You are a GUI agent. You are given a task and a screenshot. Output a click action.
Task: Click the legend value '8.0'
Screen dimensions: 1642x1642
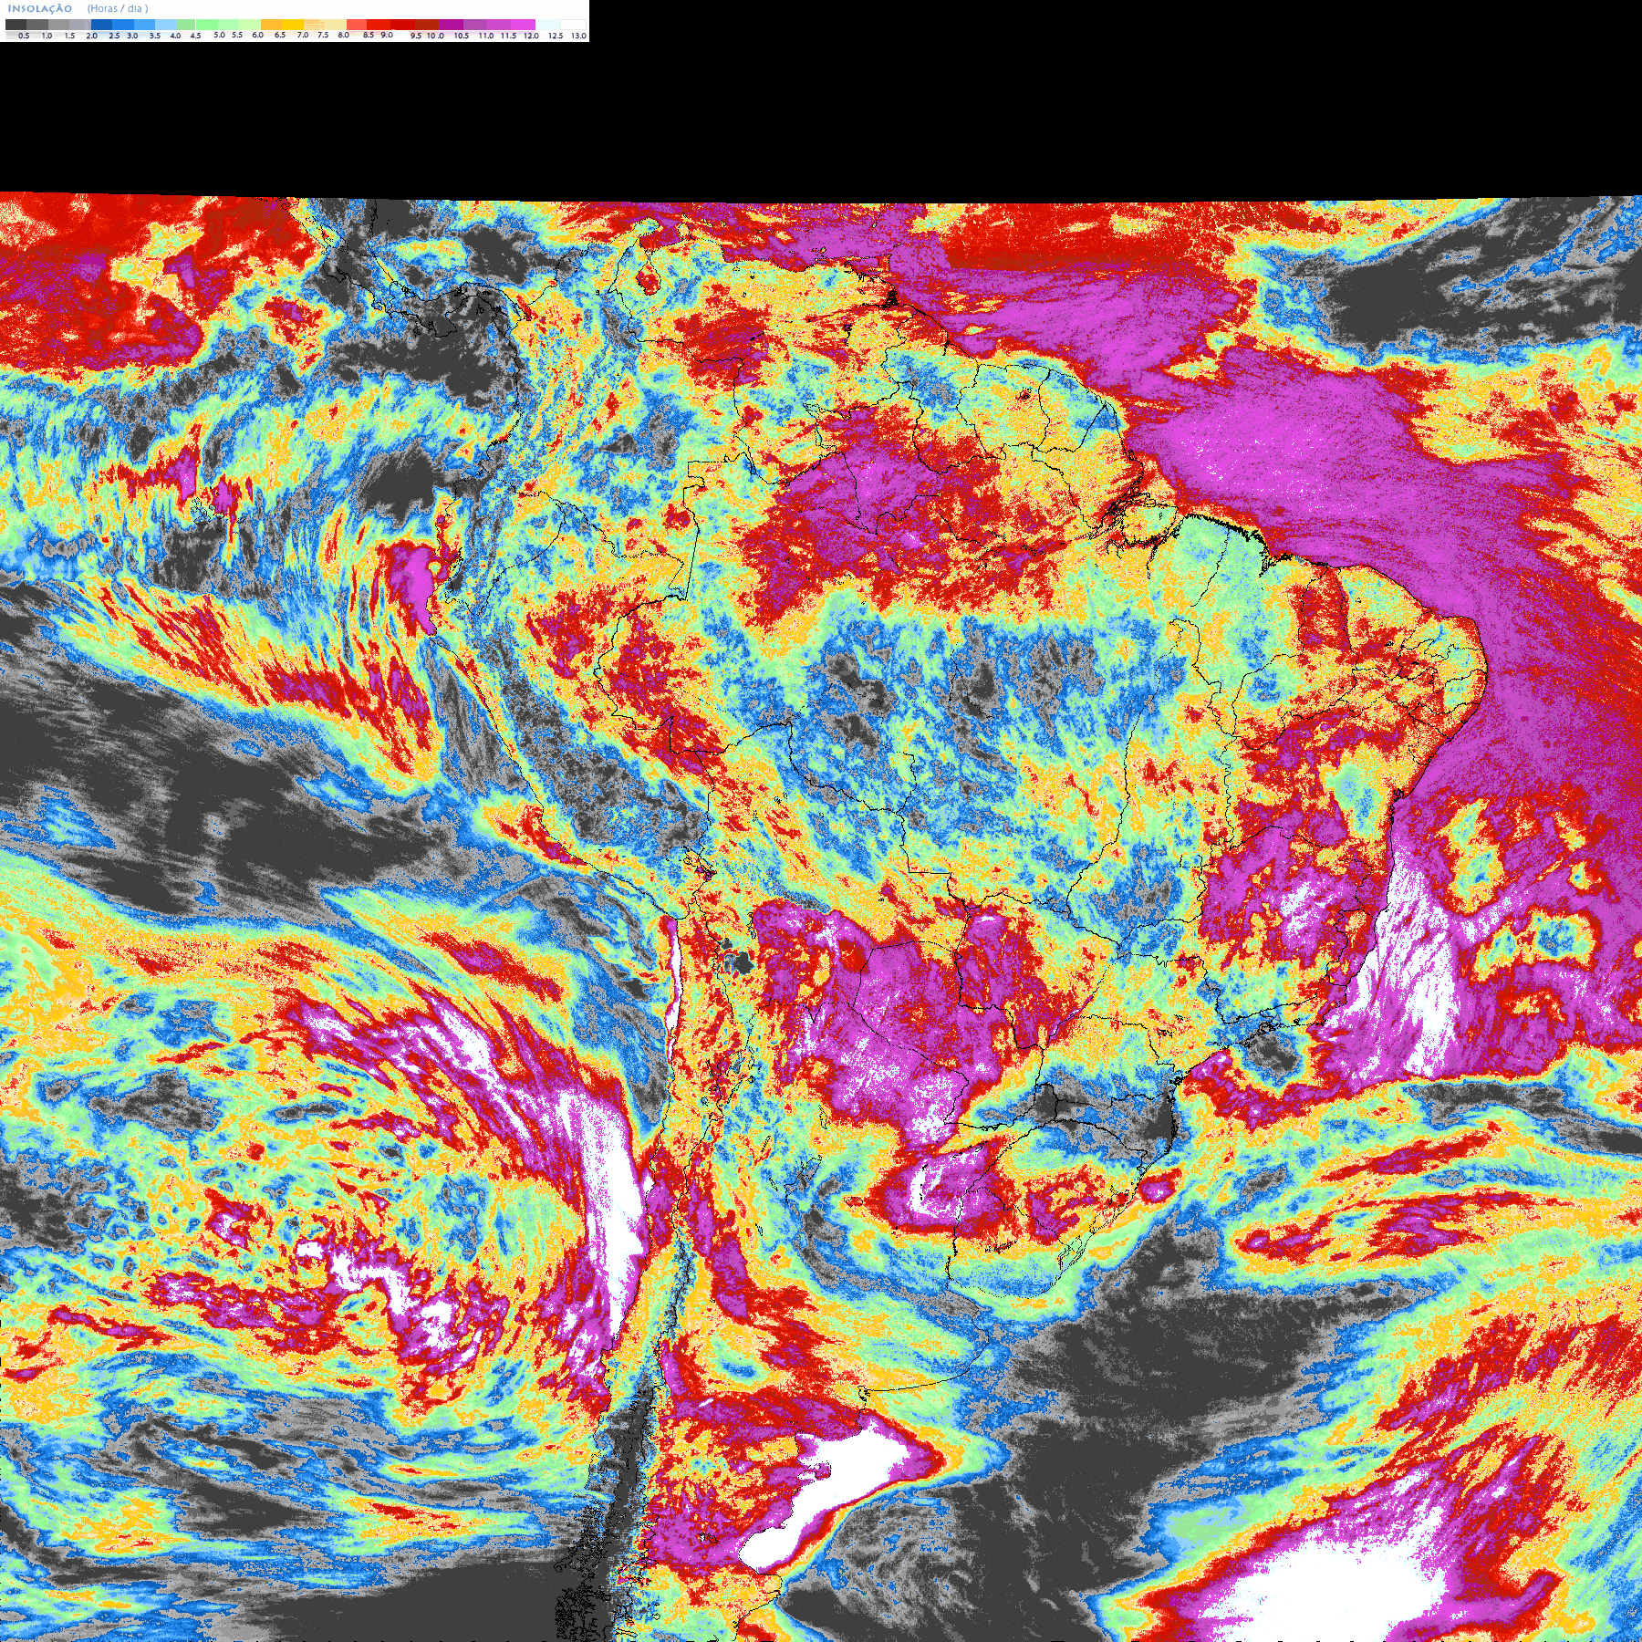(x=343, y=35)
